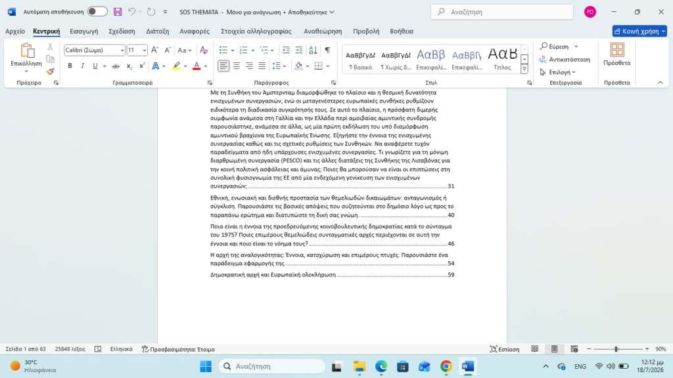
Task: Toggle Bold formatting
Action: point(70,66)
